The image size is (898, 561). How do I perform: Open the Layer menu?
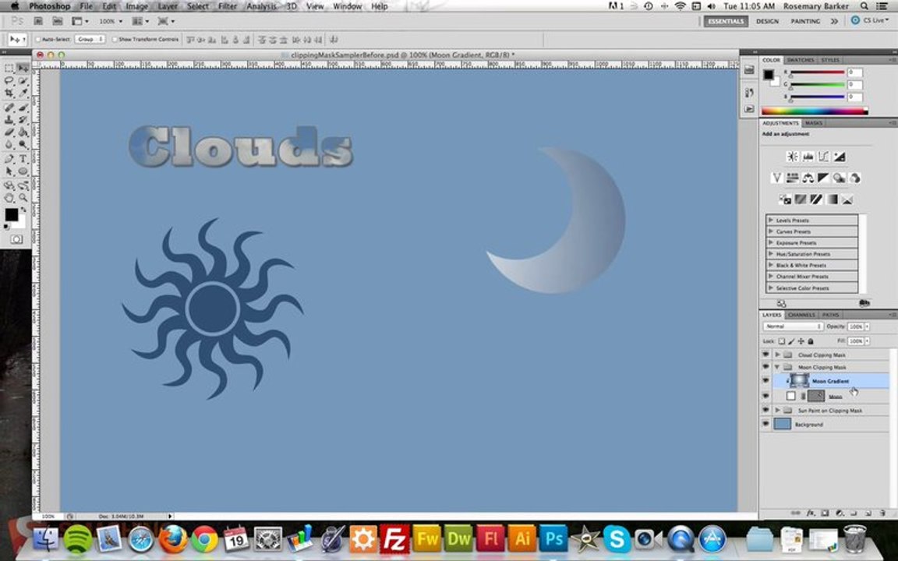(168, 6)
